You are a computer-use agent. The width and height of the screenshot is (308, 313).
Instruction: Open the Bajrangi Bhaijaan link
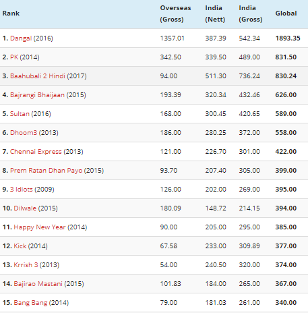[x=37, y=95]
